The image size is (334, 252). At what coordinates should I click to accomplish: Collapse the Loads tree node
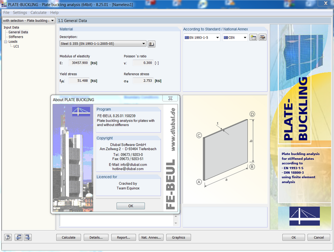(6, 42)
